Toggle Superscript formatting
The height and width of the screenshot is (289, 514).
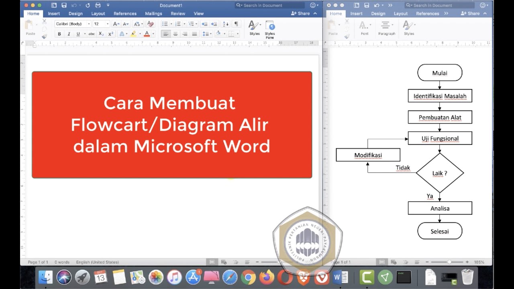pyautogui.click(x=111, y=34)
